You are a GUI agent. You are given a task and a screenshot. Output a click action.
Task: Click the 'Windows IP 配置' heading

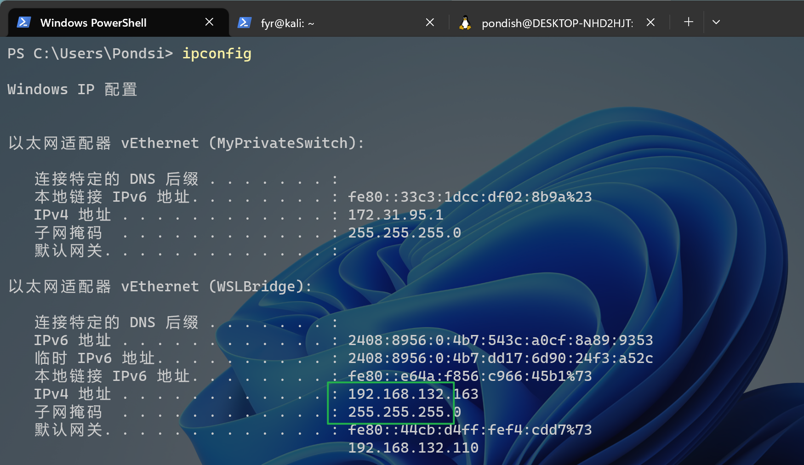[72, 89]
